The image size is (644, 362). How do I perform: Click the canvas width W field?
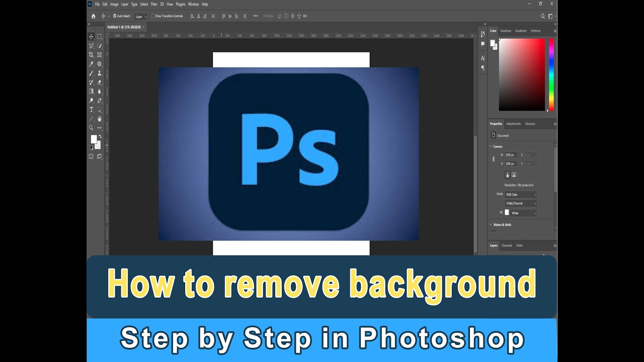(x=510, y=155)
